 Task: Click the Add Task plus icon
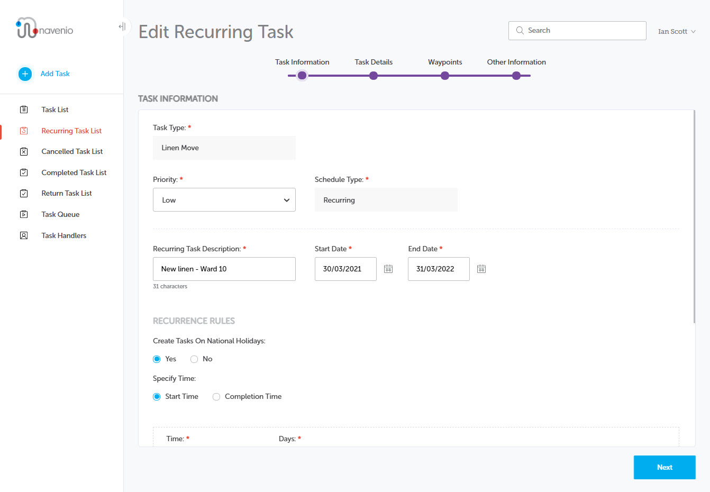coord(25,74)
